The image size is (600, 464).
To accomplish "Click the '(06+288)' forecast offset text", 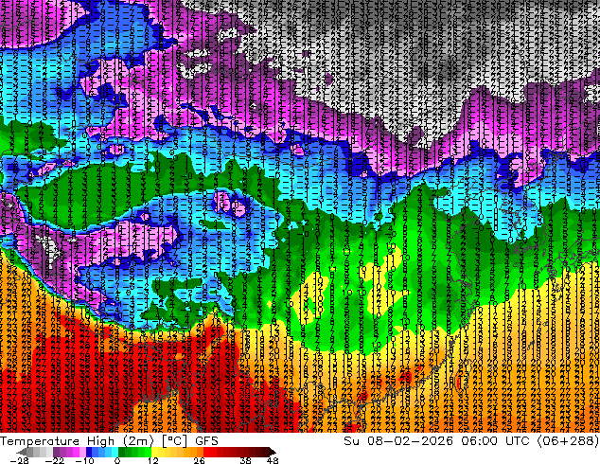I will coord(568,441).
